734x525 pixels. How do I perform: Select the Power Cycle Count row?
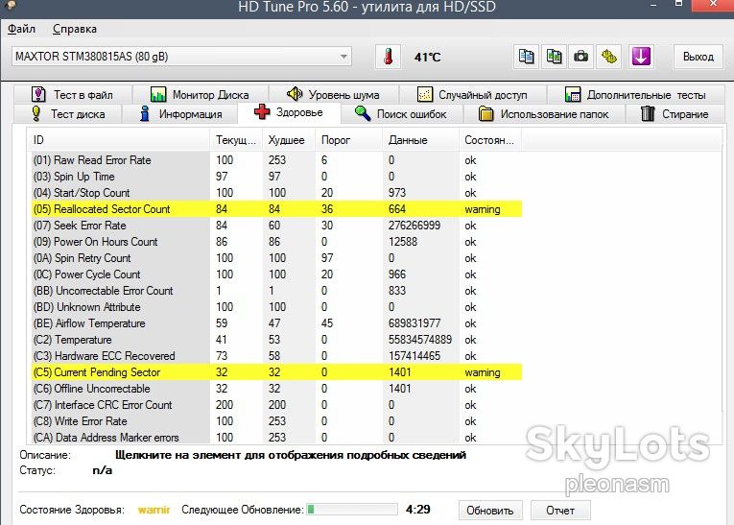(274, 274)
